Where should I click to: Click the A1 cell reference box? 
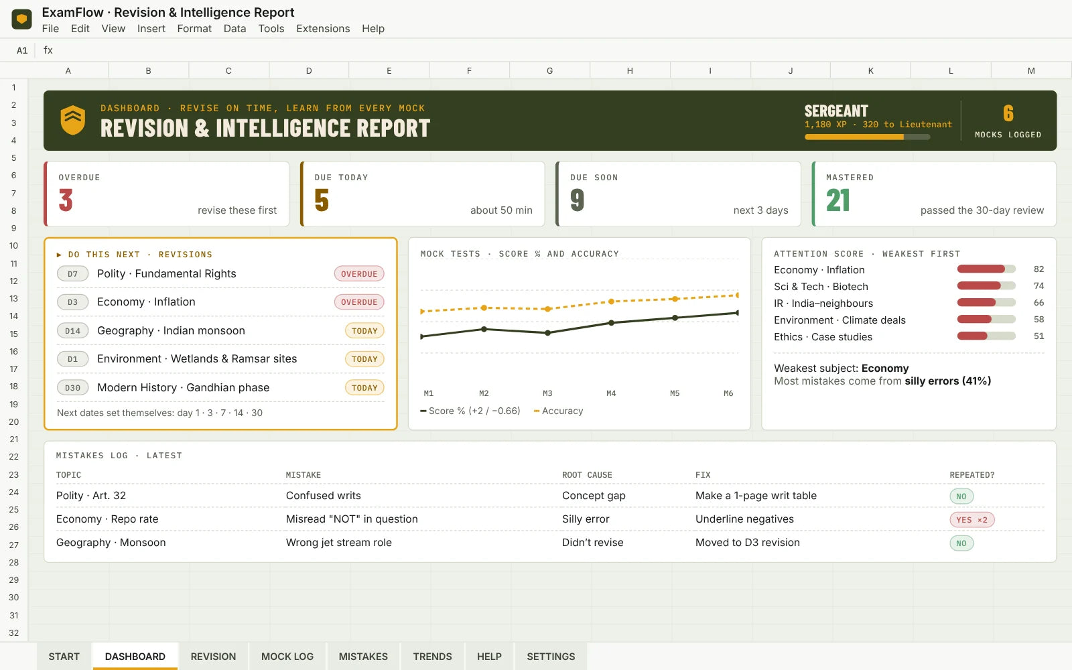pos(22,50)
